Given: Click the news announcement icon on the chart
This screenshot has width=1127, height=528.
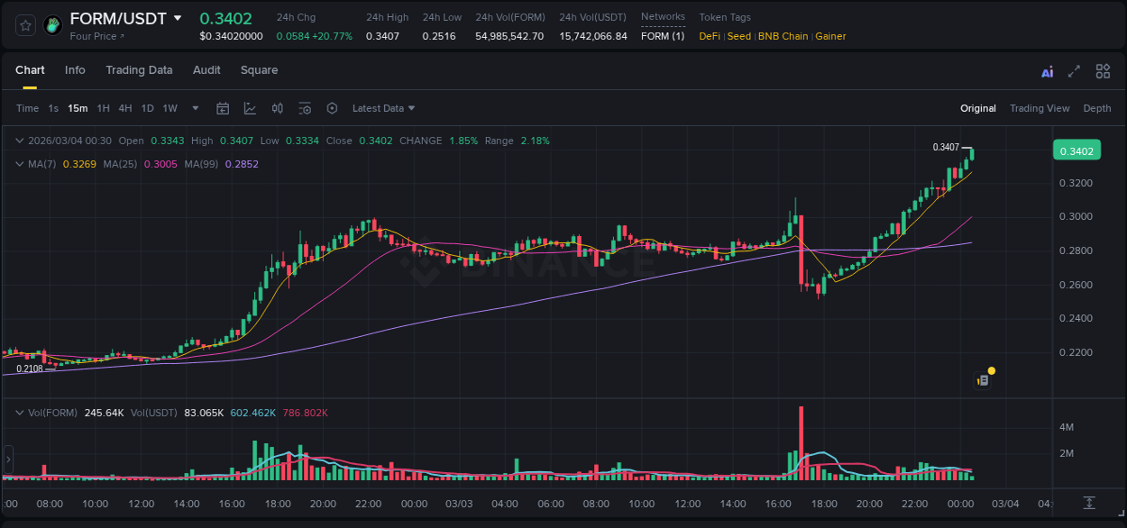Looking at the screenshot, I should pos(984,379).
